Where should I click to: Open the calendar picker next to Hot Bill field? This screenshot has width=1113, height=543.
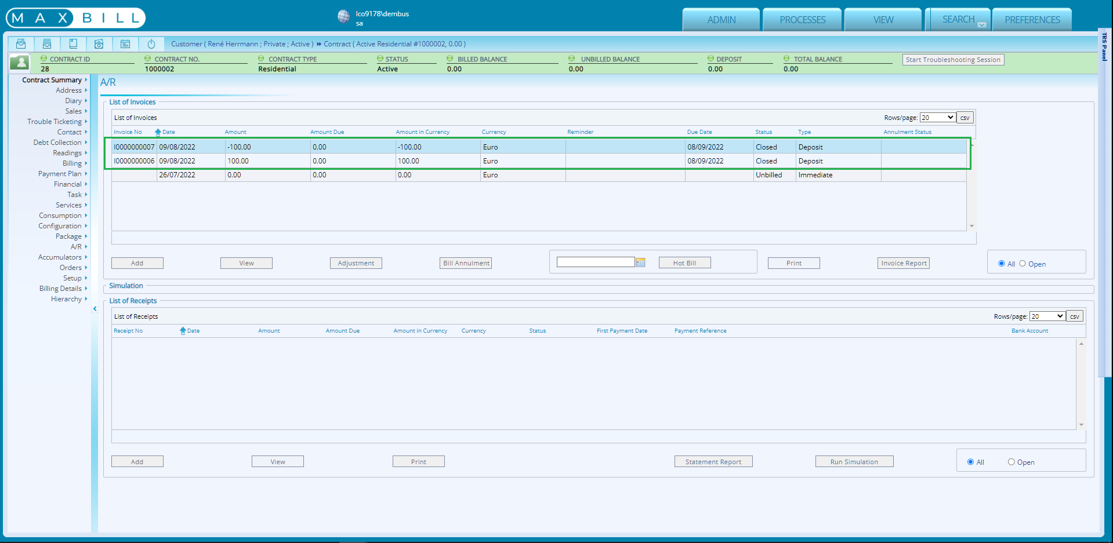[640, 263]
